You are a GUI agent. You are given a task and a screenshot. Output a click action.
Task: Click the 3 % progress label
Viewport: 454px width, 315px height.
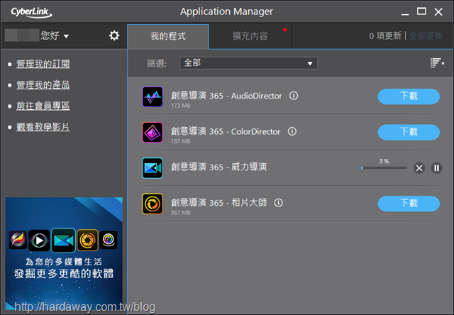(x=384, y=161)
